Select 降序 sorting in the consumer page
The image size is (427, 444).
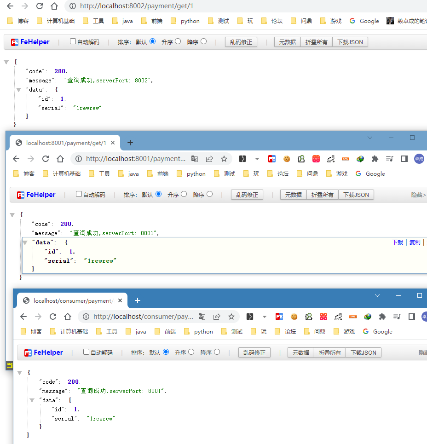[217, 352]
